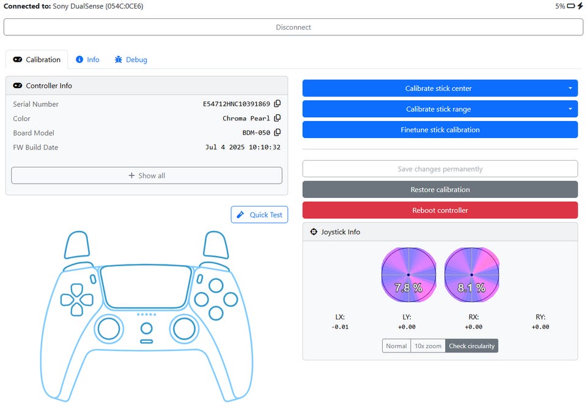Click the mute button on controller diagram
The width and height of the screenshot is (587, 408).
coord(146,341)
